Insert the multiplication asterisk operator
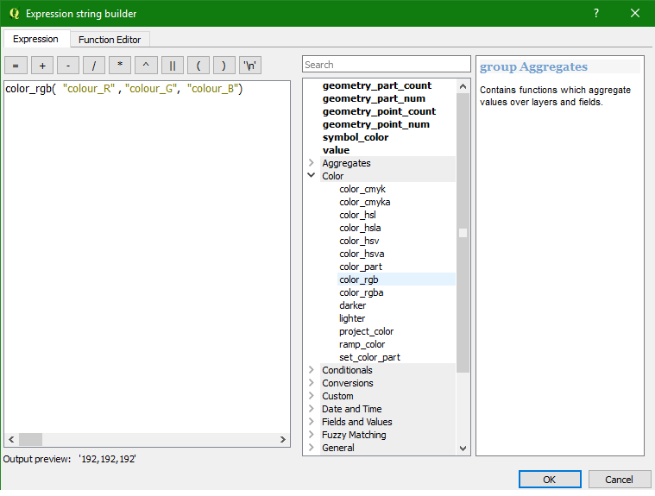655x496 pixels. pyautogui.click(x=120, y=66)
